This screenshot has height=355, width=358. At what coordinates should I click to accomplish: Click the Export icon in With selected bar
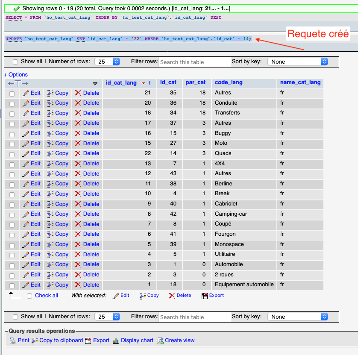coord(205,296)
